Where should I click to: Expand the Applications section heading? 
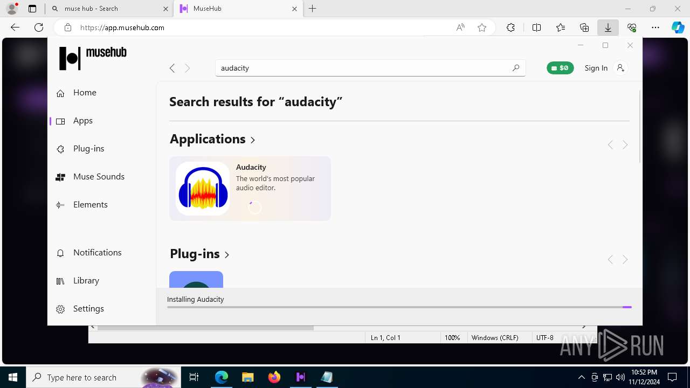(x=212, y=139)
